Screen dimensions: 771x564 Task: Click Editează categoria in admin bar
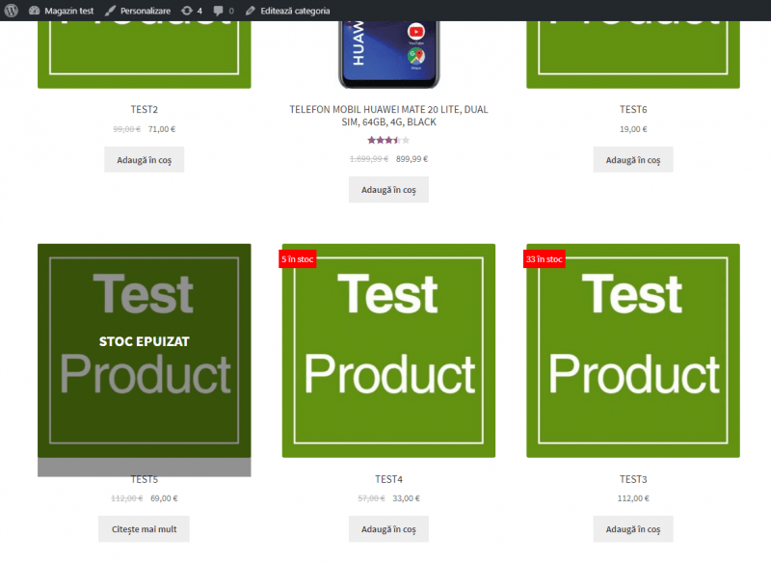point(287,11)
